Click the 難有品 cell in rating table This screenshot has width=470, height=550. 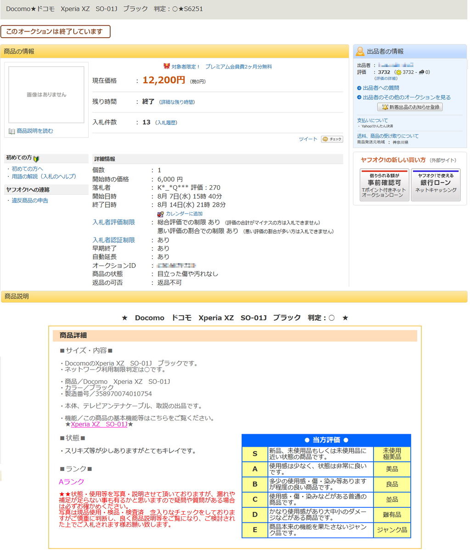tap(392, 515)
